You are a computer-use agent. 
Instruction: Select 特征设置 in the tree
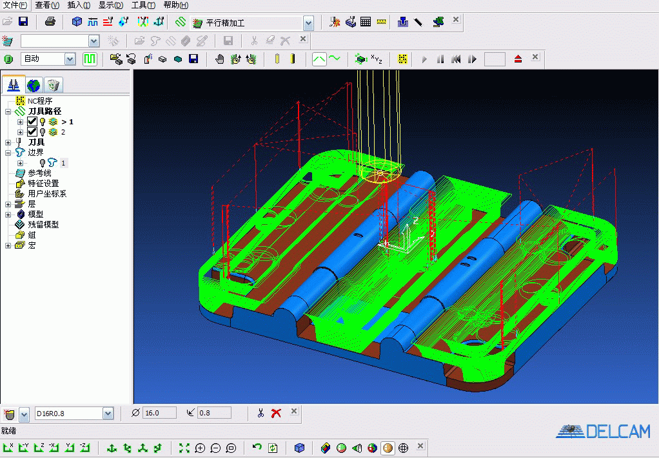43,184
